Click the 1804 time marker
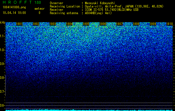Screen dimensions: 175x111 click(x=70, y=24)
